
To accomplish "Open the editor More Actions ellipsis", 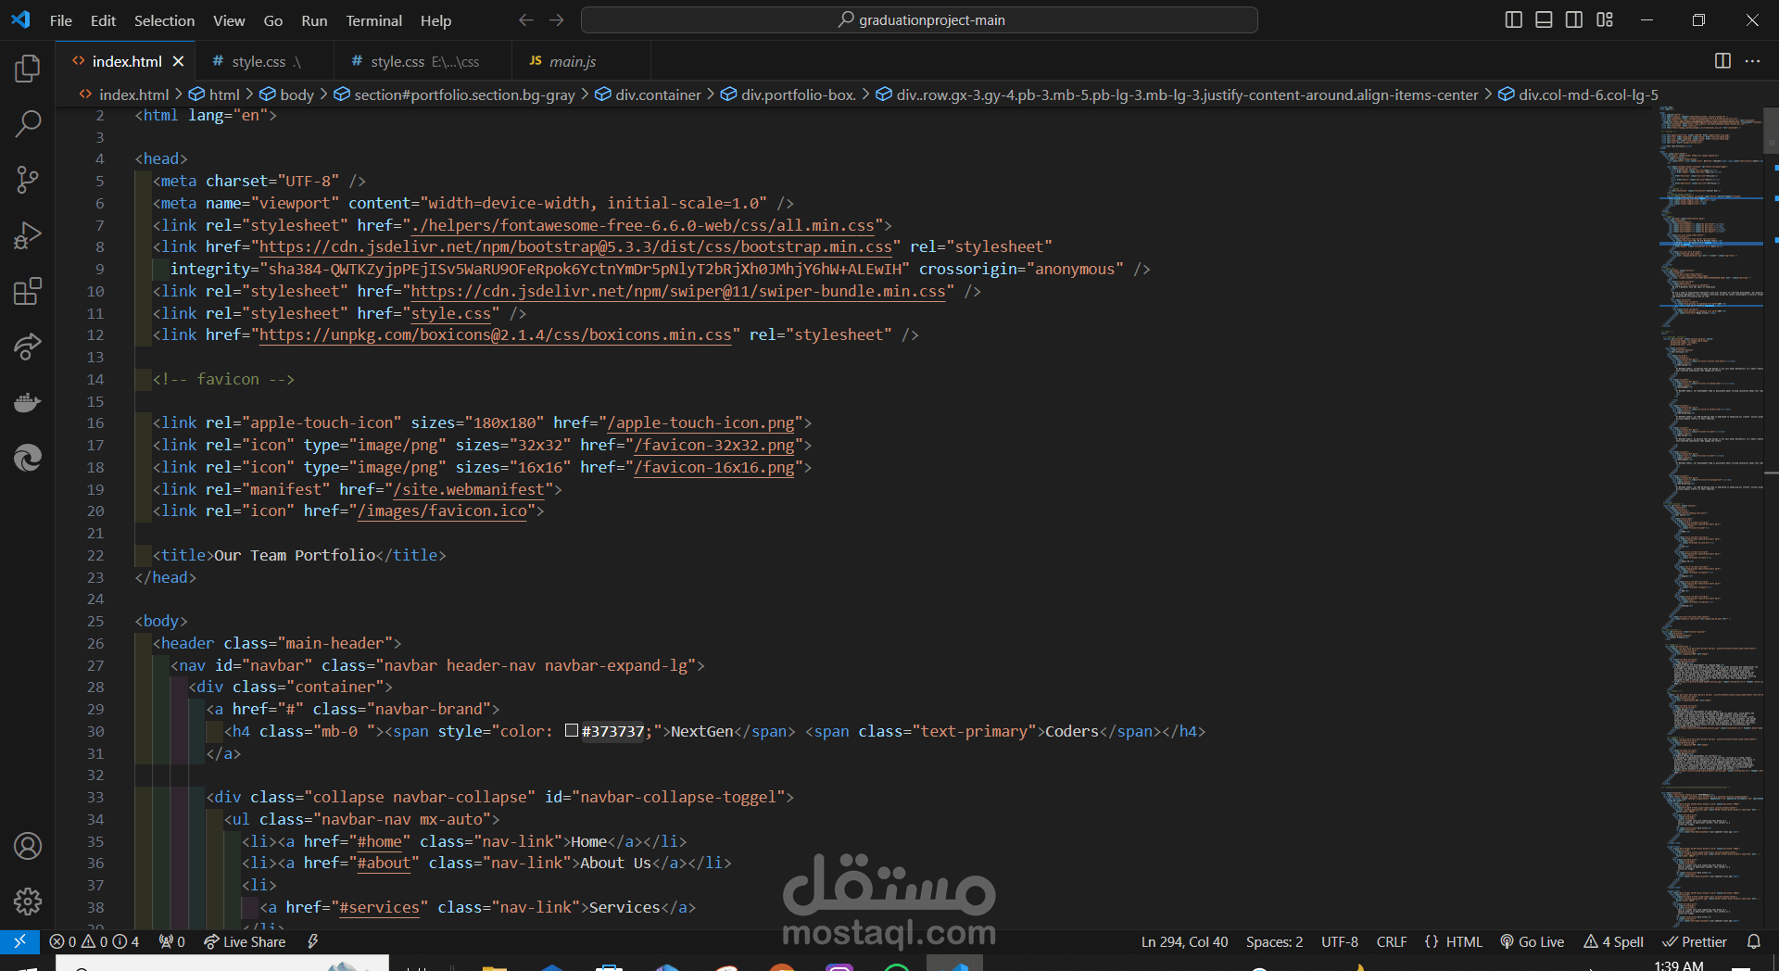I will click(1752, 61).
